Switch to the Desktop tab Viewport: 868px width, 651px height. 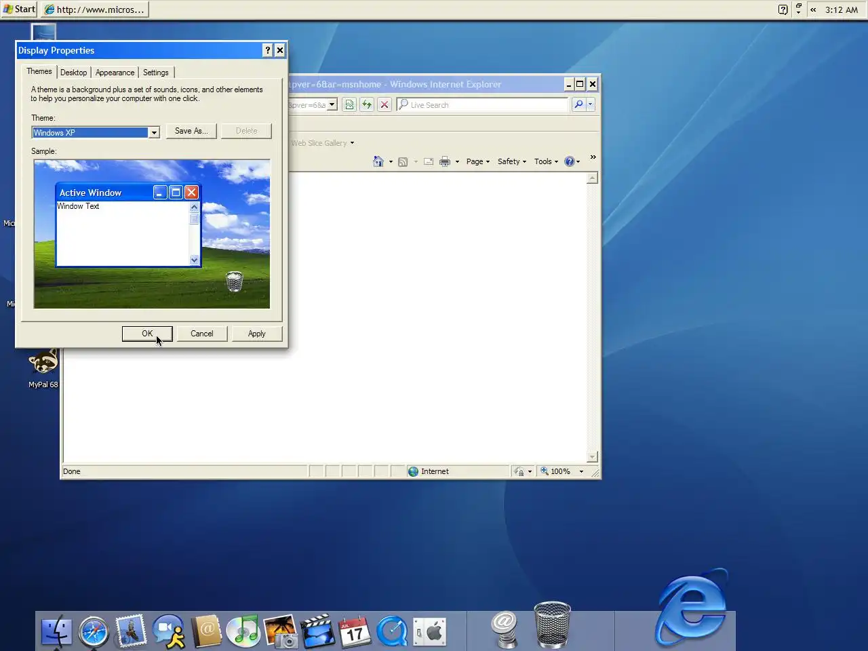(x=73, y=73)
